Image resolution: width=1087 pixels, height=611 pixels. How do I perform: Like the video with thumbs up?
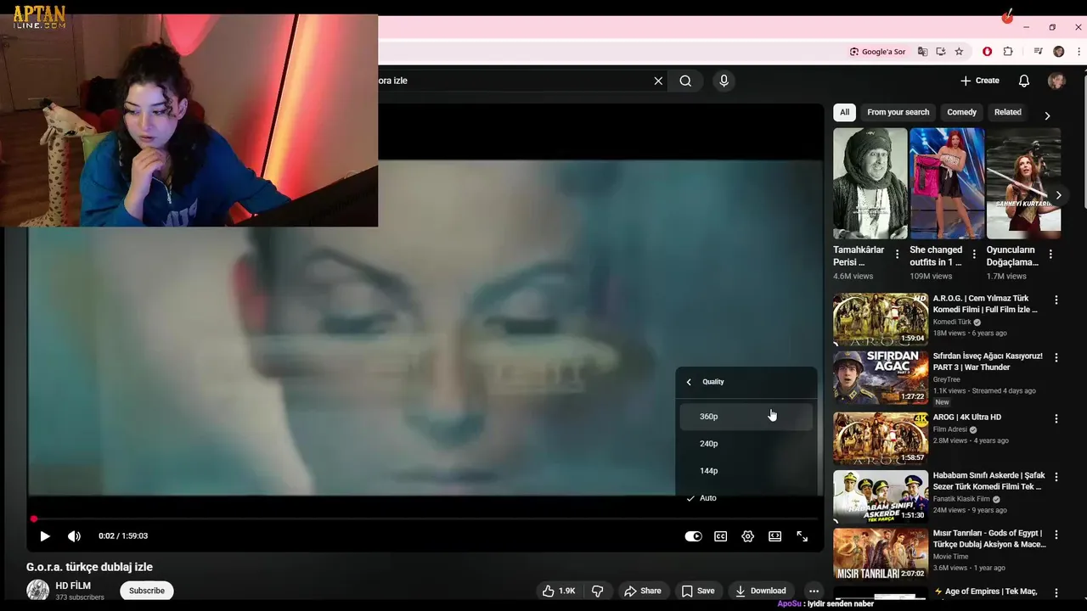(559, 591)
